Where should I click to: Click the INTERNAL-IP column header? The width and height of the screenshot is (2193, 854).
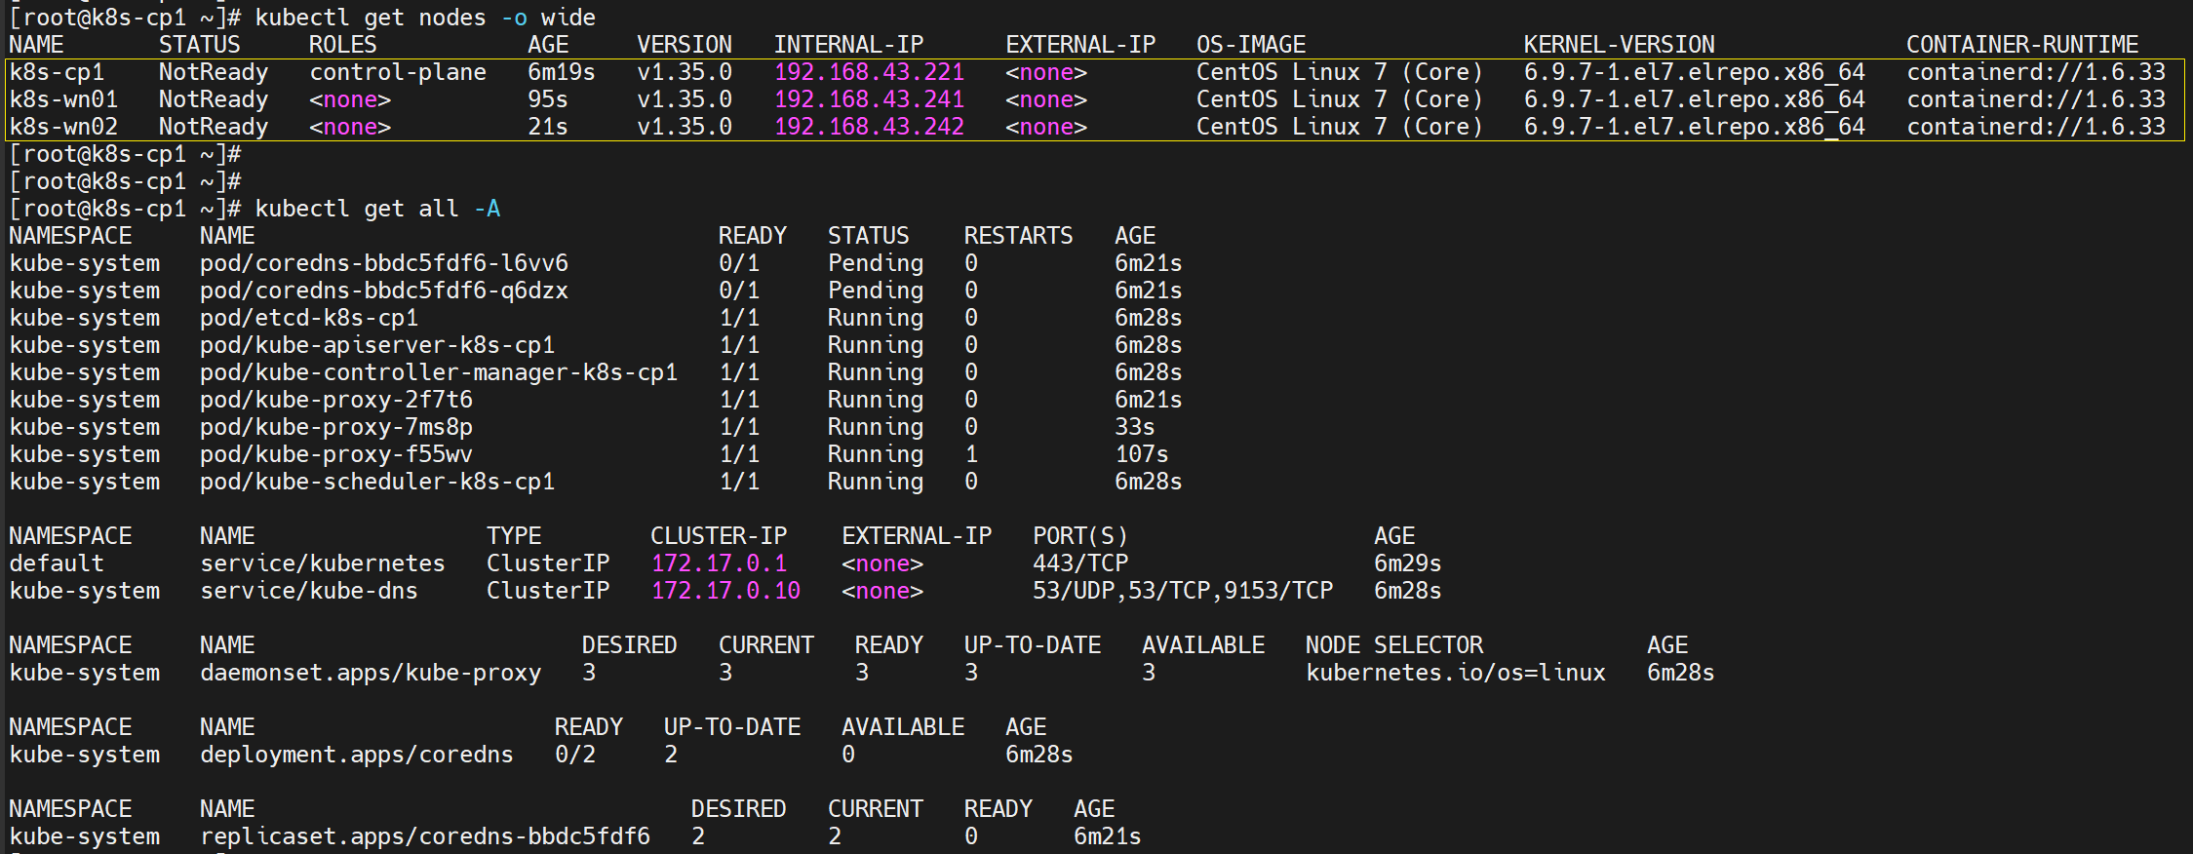(848, 45)
